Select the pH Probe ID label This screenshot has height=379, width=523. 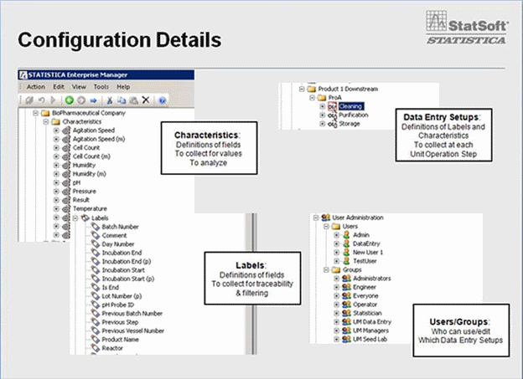pos(117,305)
